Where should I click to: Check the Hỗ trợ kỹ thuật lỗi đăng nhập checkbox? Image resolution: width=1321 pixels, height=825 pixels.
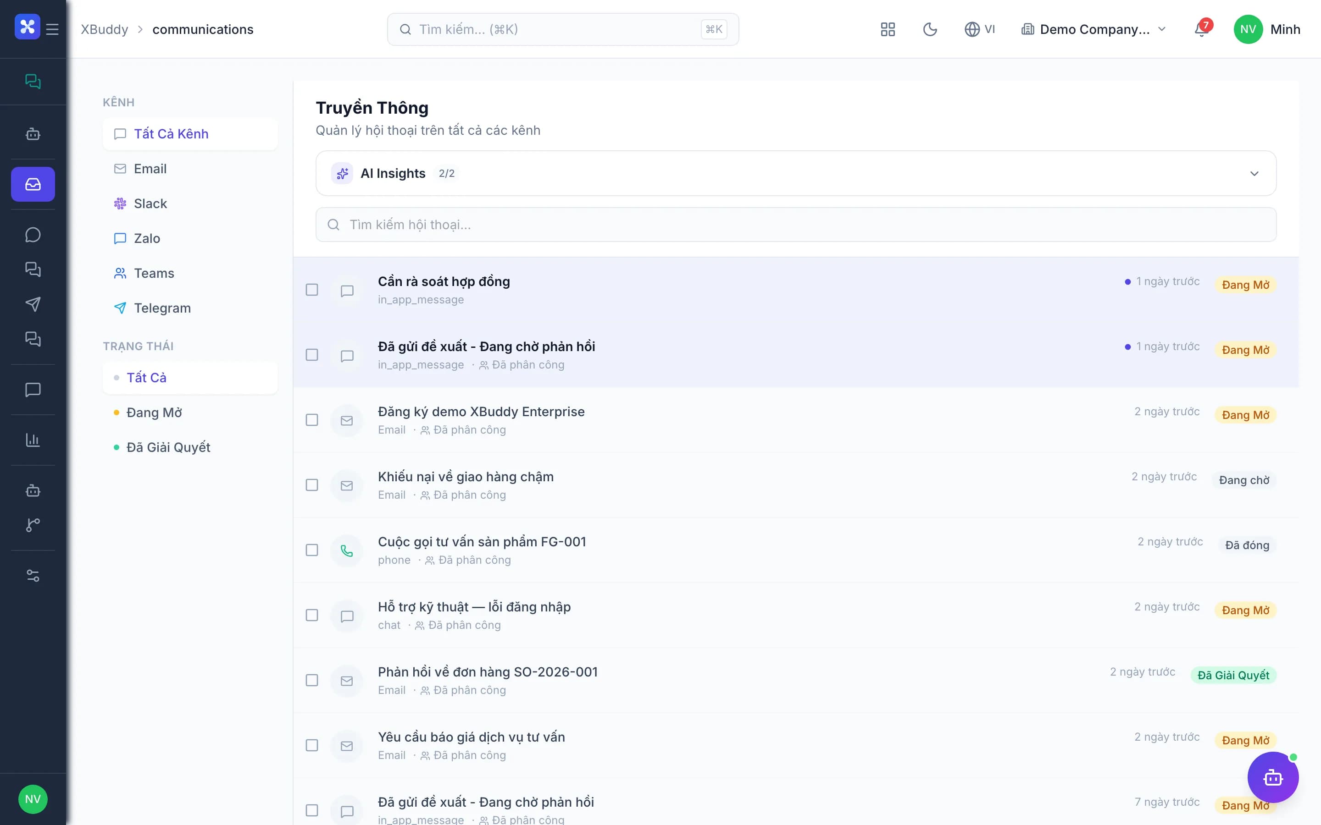coord(312,616)
